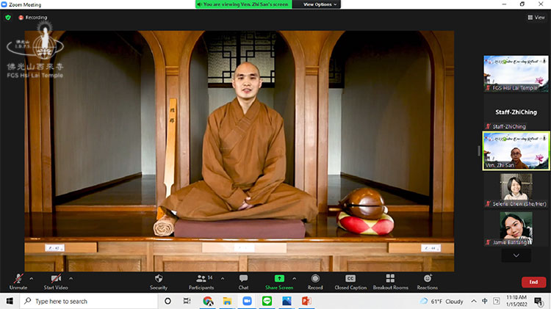
Task: Expand the arrow next to Participants
Action: [x=223, y=278]
